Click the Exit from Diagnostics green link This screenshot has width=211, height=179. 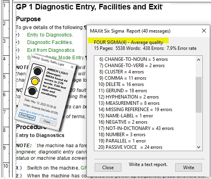point(51,50)
